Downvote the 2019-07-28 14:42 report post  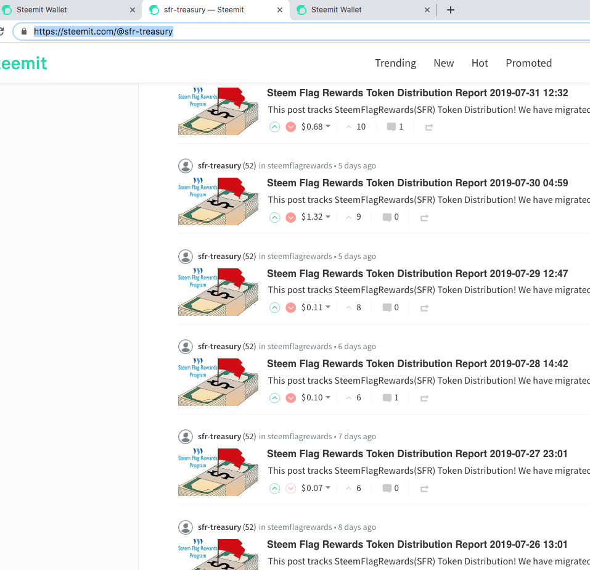click(290, 398)
